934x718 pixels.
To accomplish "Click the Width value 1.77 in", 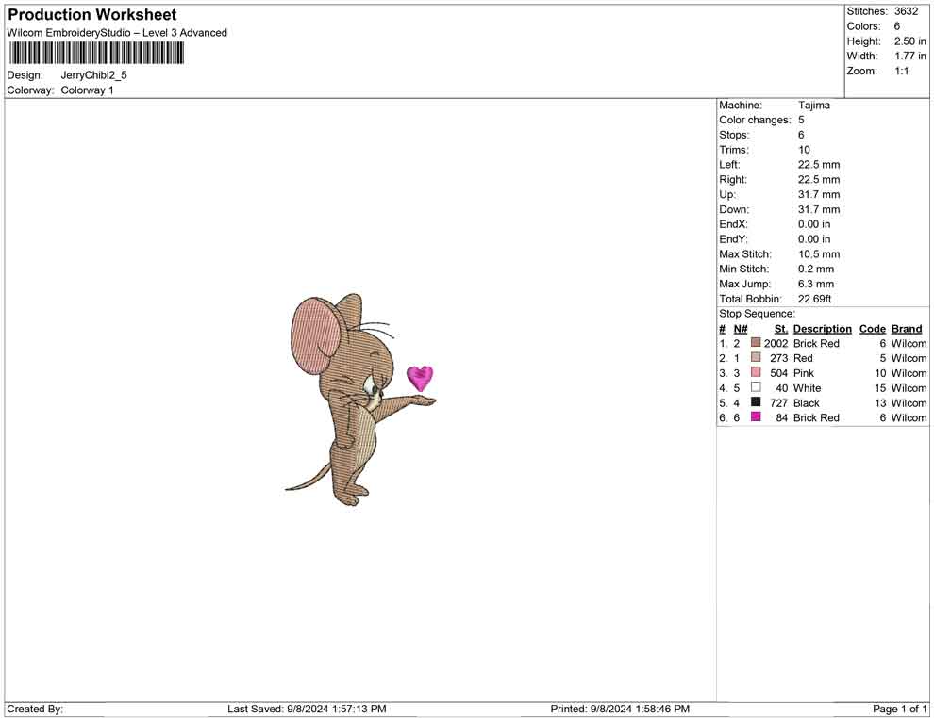I will coord(909,56).
